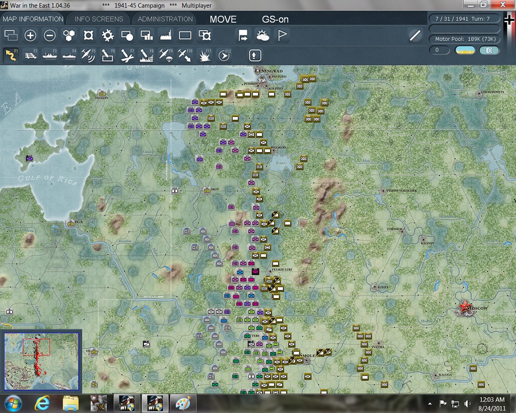
Task: Click the up-arrow box icon
Action: 254,55
